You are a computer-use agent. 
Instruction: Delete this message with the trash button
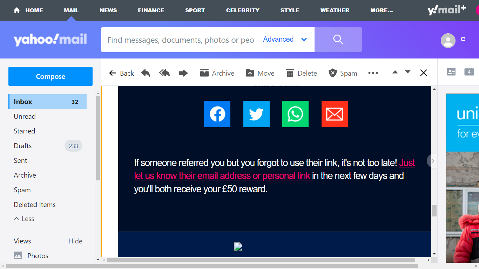[x=301, y=73]
